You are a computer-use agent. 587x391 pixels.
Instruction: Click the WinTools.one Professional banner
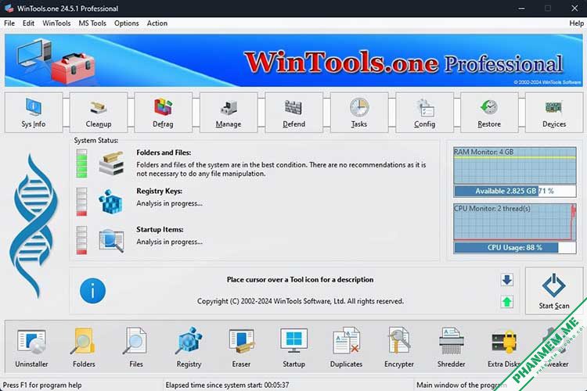coord(293,60)
